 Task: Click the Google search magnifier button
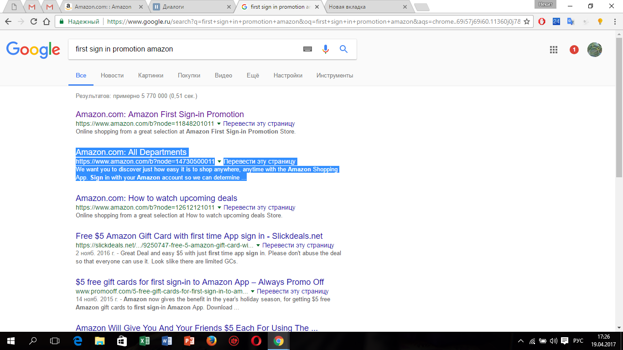pyautogui.click(x=343, y=49)
